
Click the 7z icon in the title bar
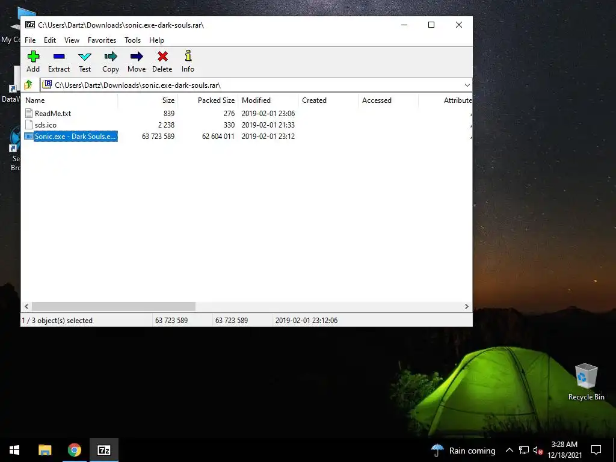tap(30, 25)
